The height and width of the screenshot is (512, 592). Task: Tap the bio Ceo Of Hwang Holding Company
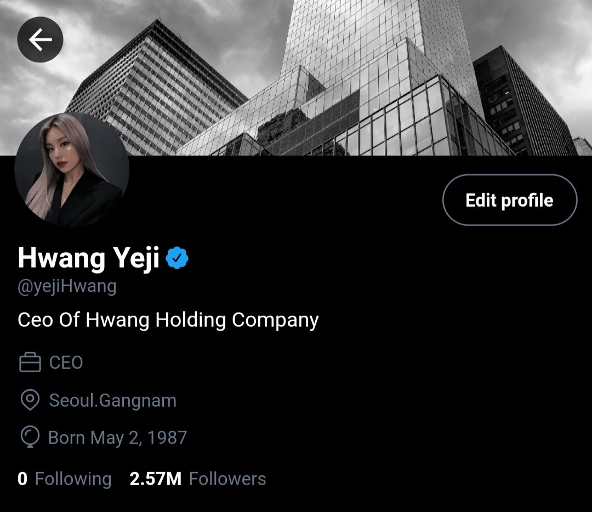pos(168,320)
